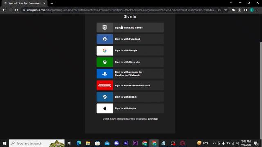Share this page icon in address bar
The width and height of the screenshot is (262, 147).
click(219, 10)
